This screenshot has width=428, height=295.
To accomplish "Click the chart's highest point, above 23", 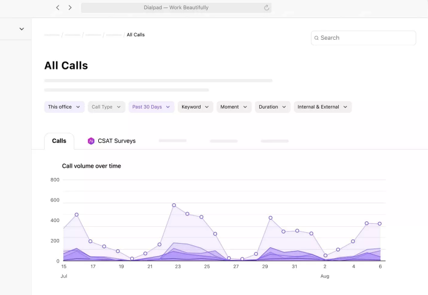I will point(174,205).
